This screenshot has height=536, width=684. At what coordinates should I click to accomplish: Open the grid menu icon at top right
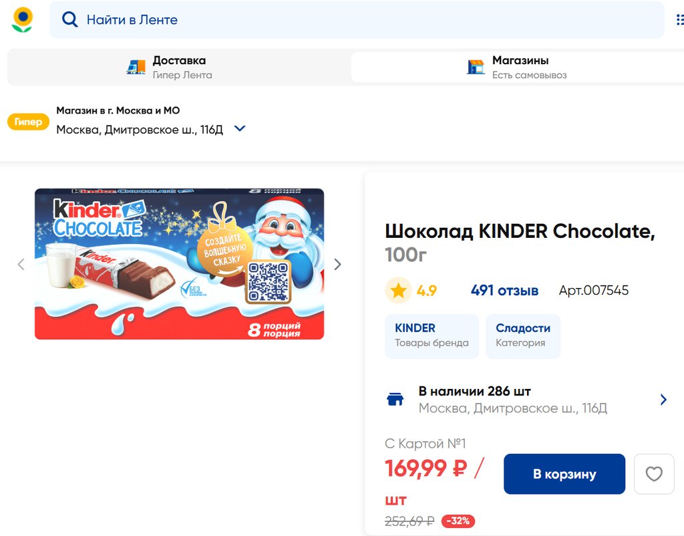(x=679, y=19)
